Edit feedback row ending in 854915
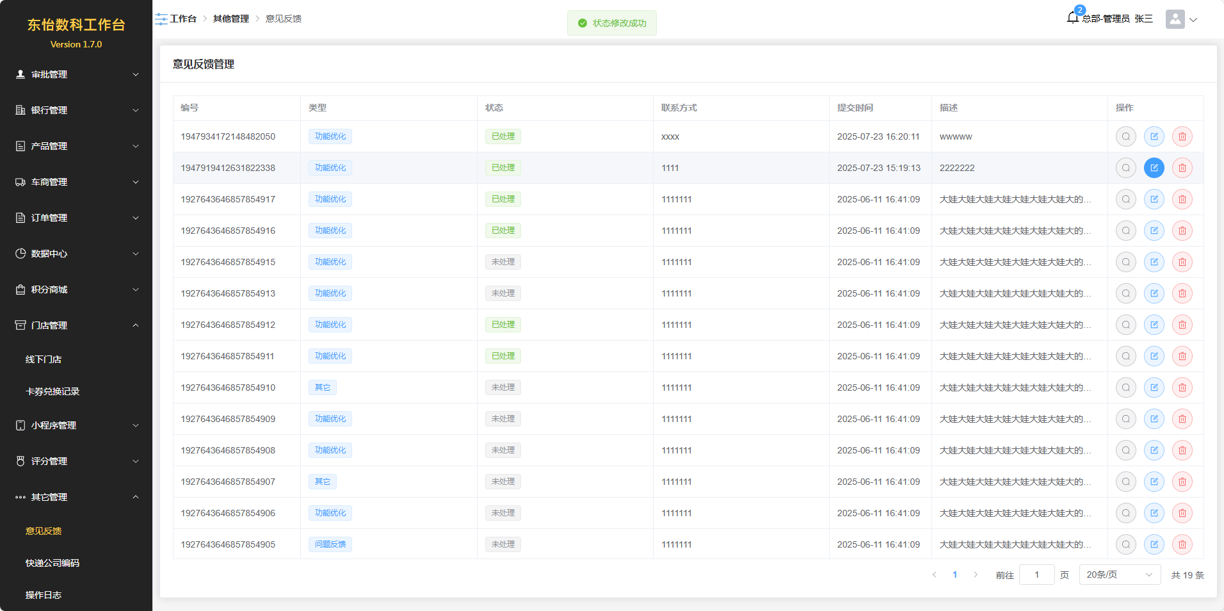Viewport: 1224px width, 611px height. [x=1154, y=262]
